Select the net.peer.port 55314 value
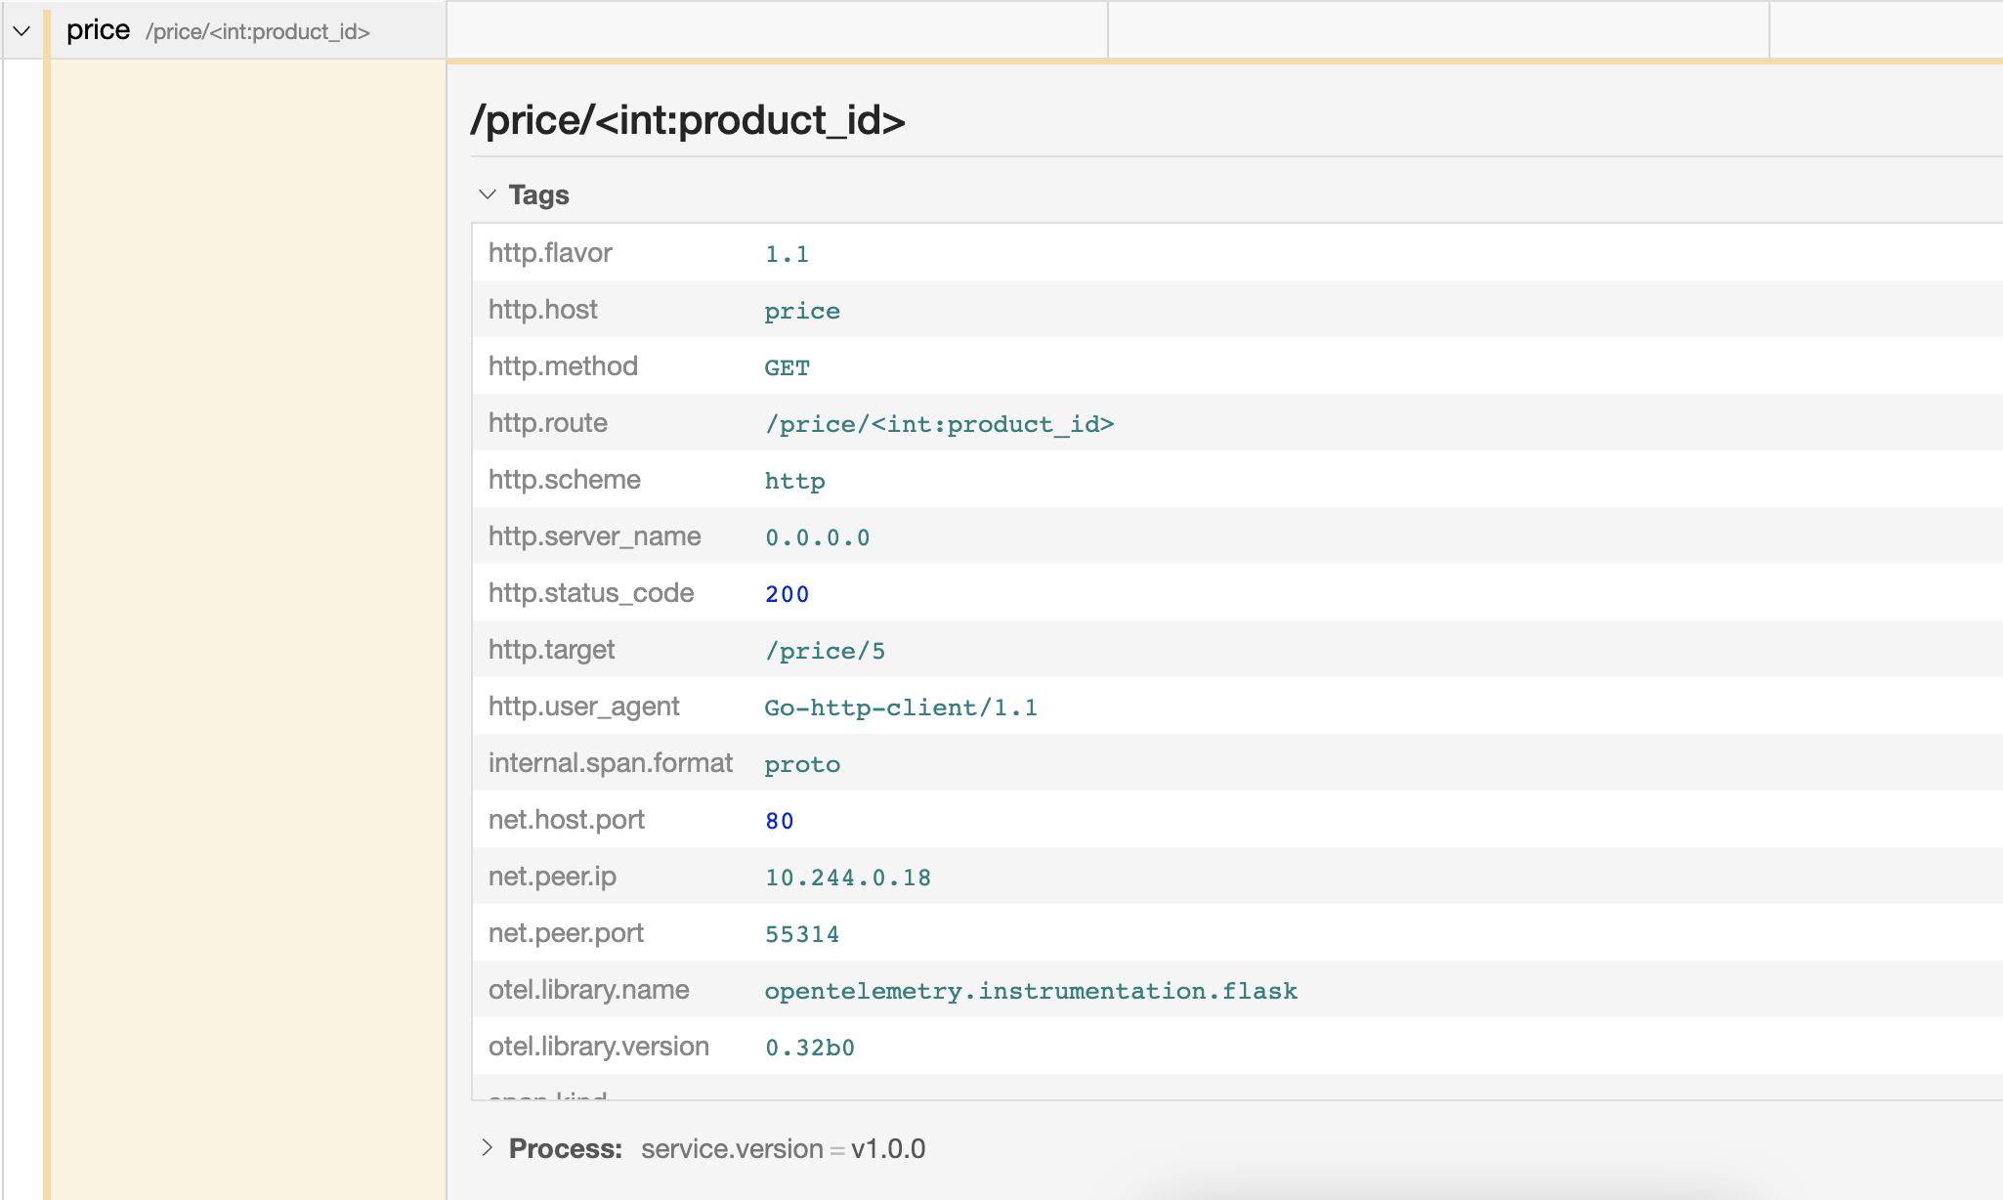Screen dimensions: 2003x1200 coord(801,934)
